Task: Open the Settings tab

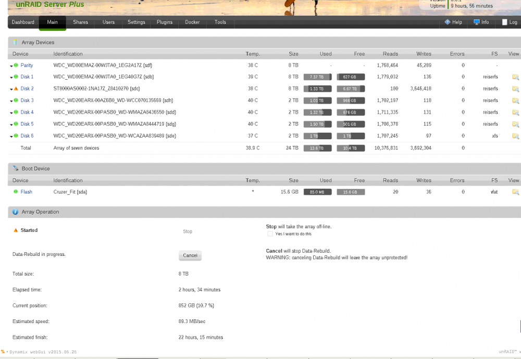Action: [x=136, y=22]
